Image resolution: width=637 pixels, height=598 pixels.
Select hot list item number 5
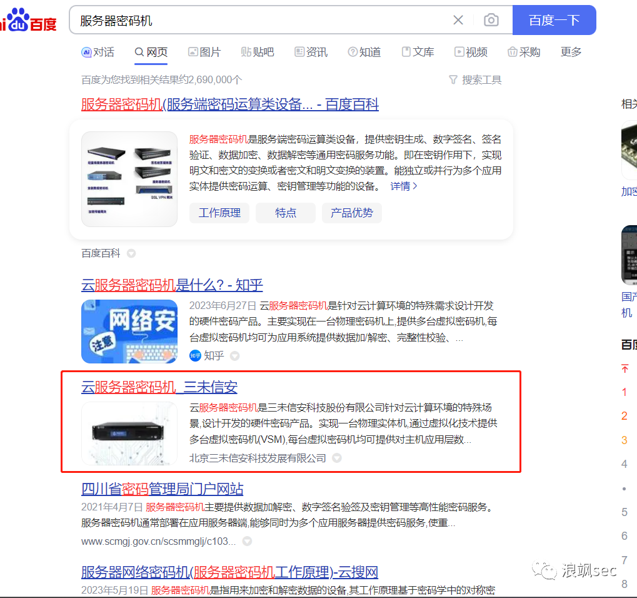624,512
